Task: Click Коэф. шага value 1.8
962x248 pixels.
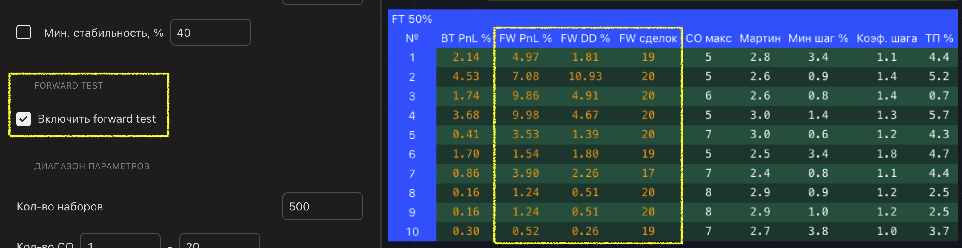Action: coord(886,154)
